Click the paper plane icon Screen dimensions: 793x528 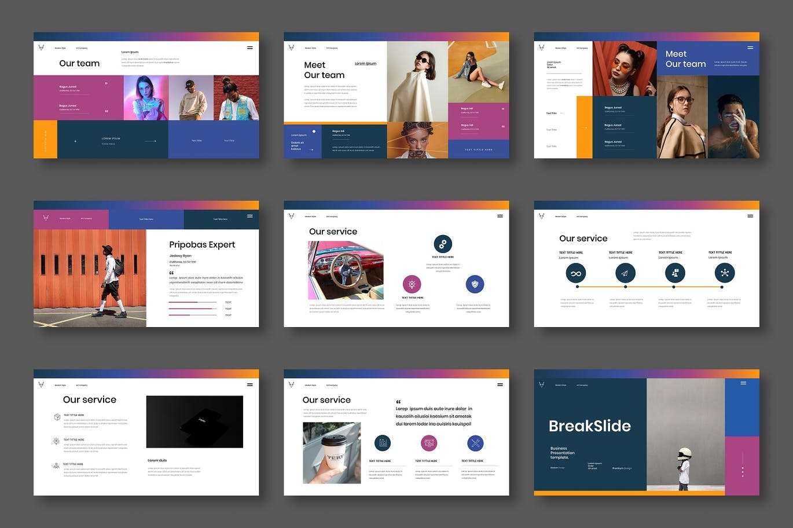tap(625, 273)
